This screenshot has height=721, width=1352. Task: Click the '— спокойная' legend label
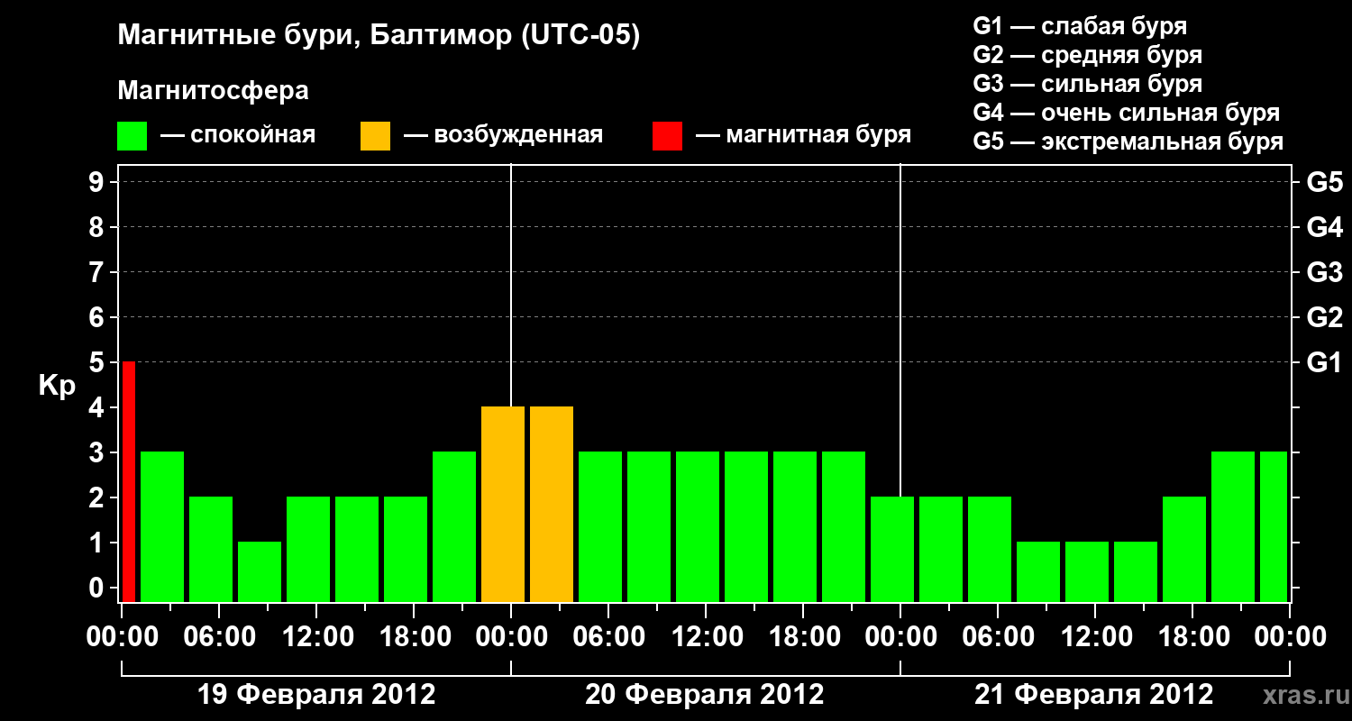pyautogui.click(x=238, y=136)
